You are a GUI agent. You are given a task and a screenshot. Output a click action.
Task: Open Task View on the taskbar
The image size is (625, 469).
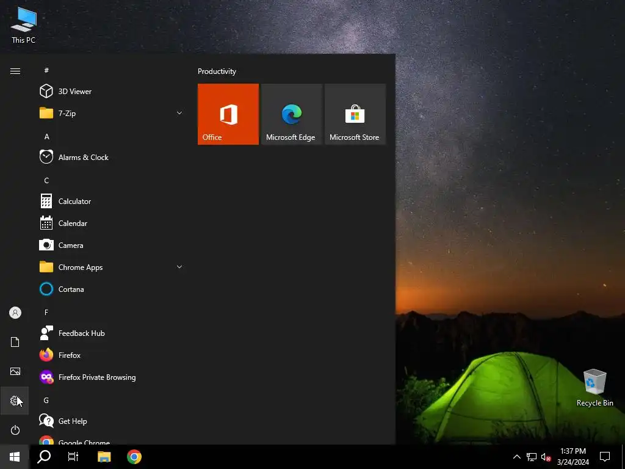[x=73, y=457]
